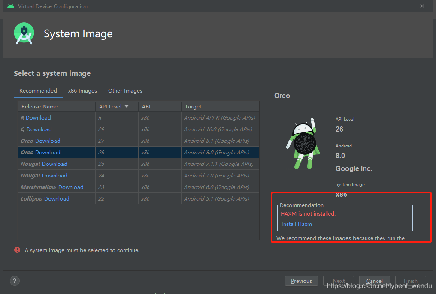Download the Nougat API 25 image
The height and width of the screenshot is (294, 436).
tap(55, 164)
